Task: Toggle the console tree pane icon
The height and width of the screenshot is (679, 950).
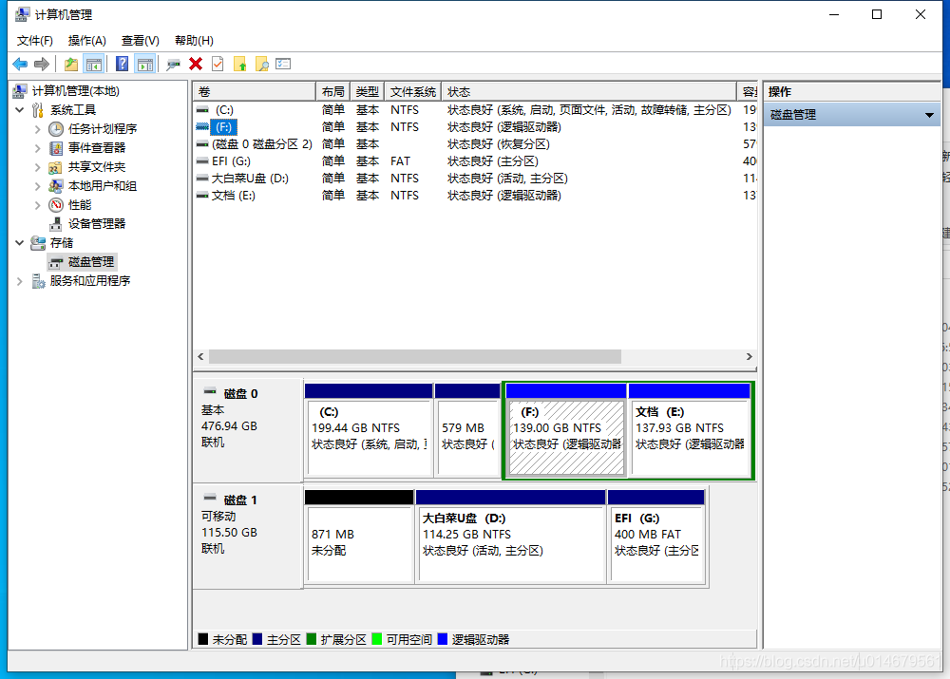Action: pos(94,64)
